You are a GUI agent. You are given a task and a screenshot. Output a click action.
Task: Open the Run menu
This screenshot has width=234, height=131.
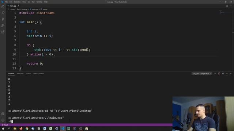pos(33,2)
